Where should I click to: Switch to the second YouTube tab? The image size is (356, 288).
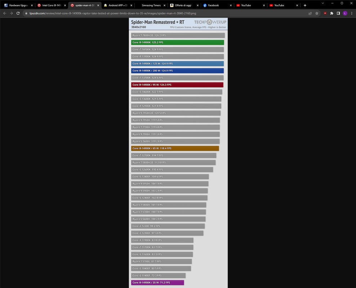tap(284, 5)
